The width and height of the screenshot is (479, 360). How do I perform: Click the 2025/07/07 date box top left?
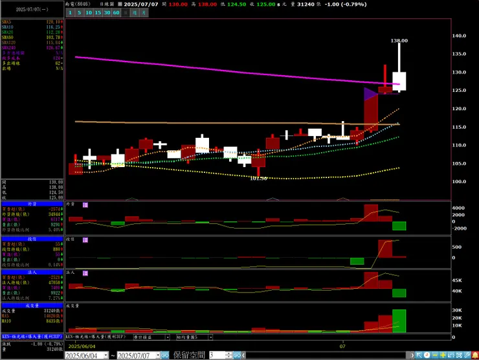32,10
